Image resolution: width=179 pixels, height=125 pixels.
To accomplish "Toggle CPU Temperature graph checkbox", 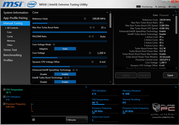I will coord(4,90).
